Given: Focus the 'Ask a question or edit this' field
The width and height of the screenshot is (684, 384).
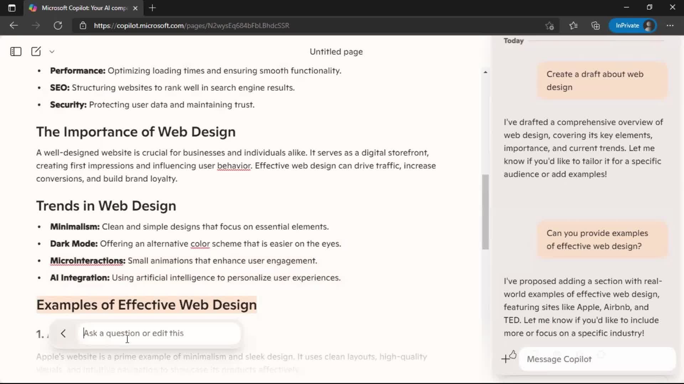Looking at the screenshot, I should pos(159,334).
